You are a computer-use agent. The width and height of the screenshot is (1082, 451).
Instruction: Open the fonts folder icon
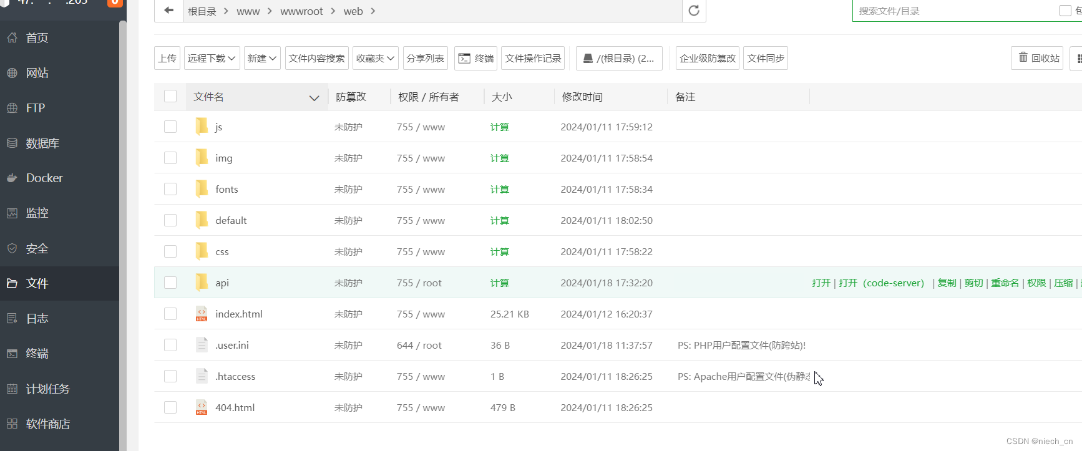[x=202, y=189]
